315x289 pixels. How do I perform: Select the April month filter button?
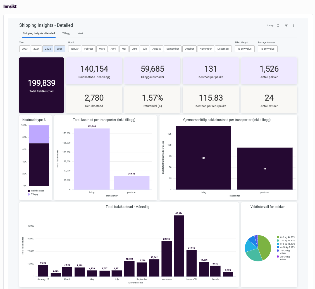tap(113, 48)
